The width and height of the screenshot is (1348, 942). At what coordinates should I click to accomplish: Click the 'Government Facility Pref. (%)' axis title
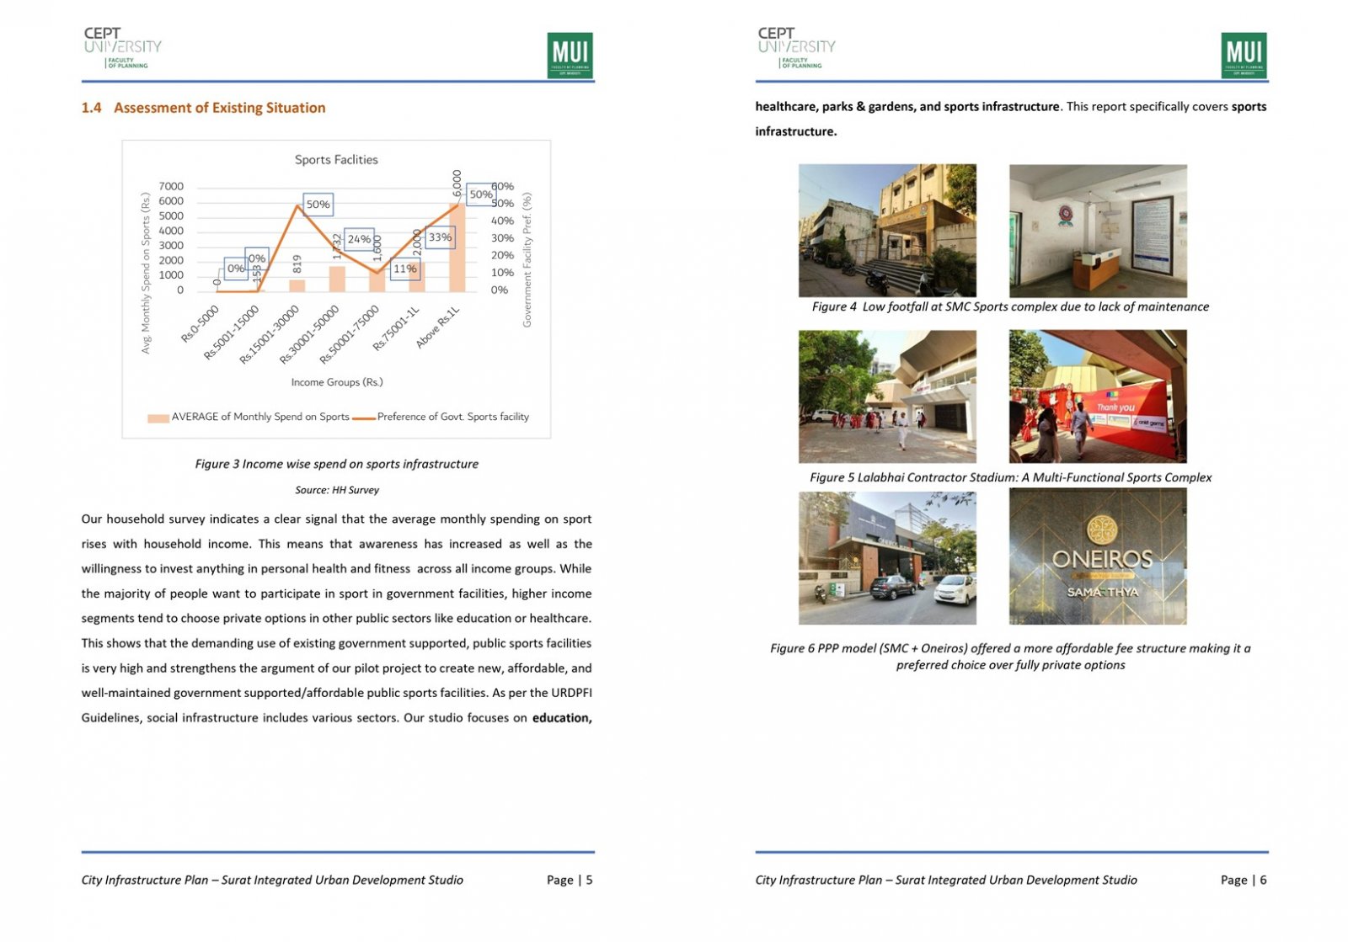(527, 260)
